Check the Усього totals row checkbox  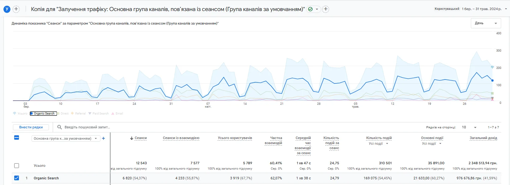(17, 166)
